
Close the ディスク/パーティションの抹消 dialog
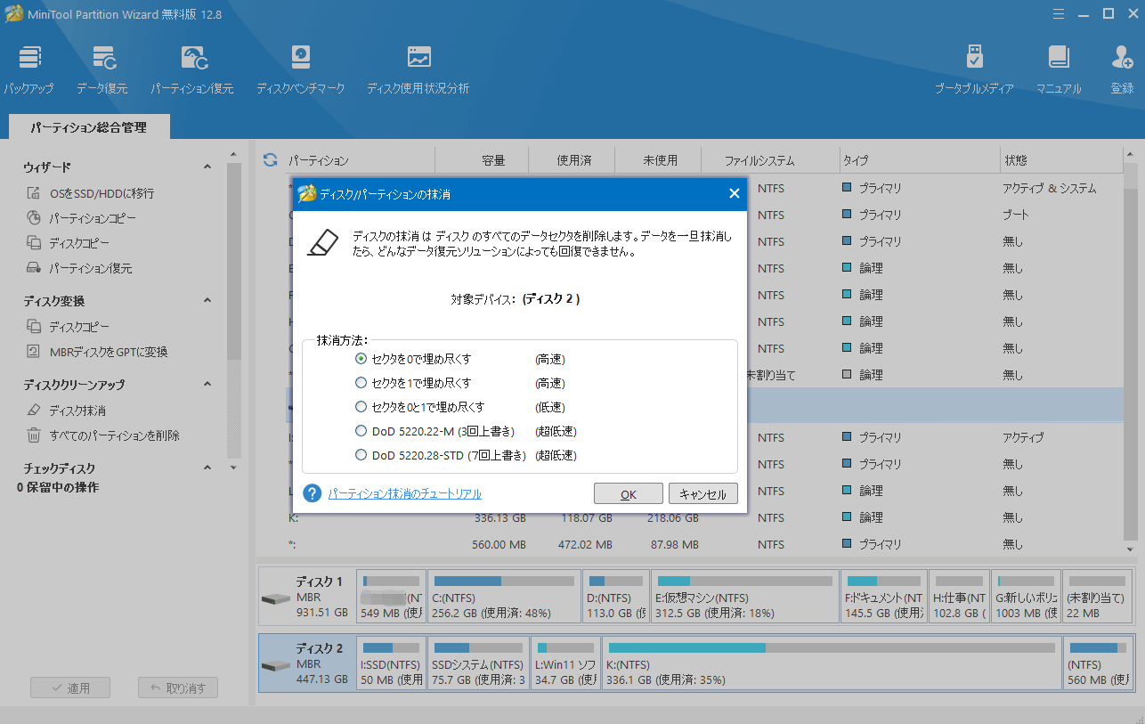(x=735, y=193)
